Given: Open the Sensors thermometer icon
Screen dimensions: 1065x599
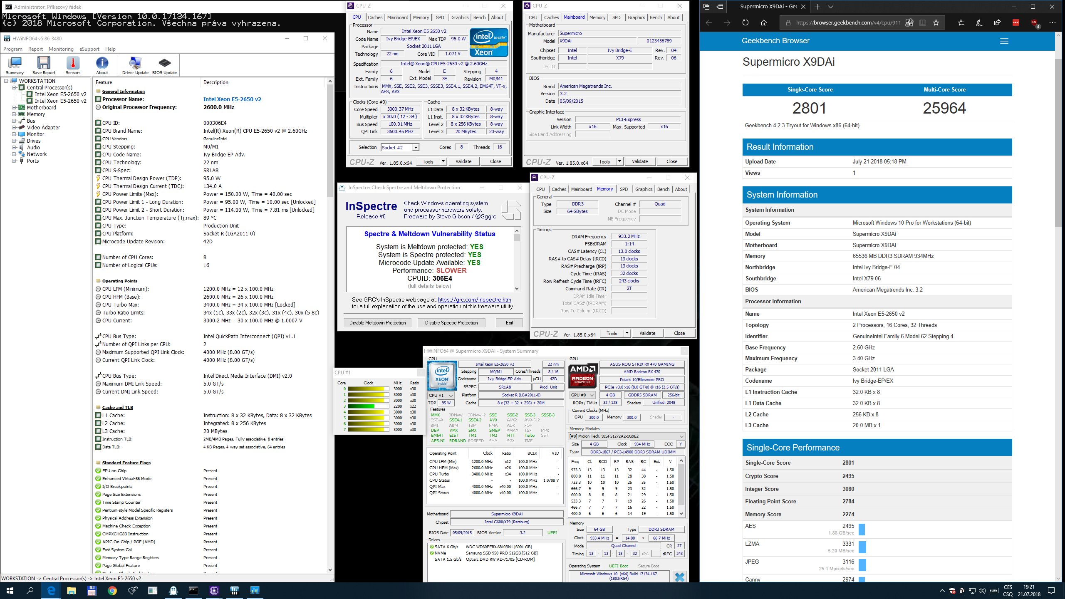Looking at the screenshot, I should point(73,65).
